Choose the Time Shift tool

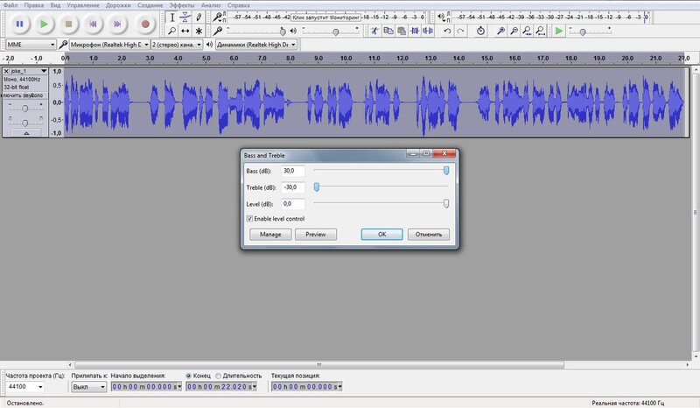point(185,31)
